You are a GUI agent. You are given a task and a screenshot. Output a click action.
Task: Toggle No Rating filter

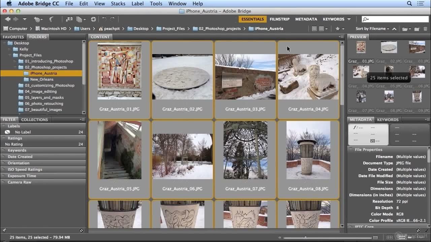(x=43, y=144)
